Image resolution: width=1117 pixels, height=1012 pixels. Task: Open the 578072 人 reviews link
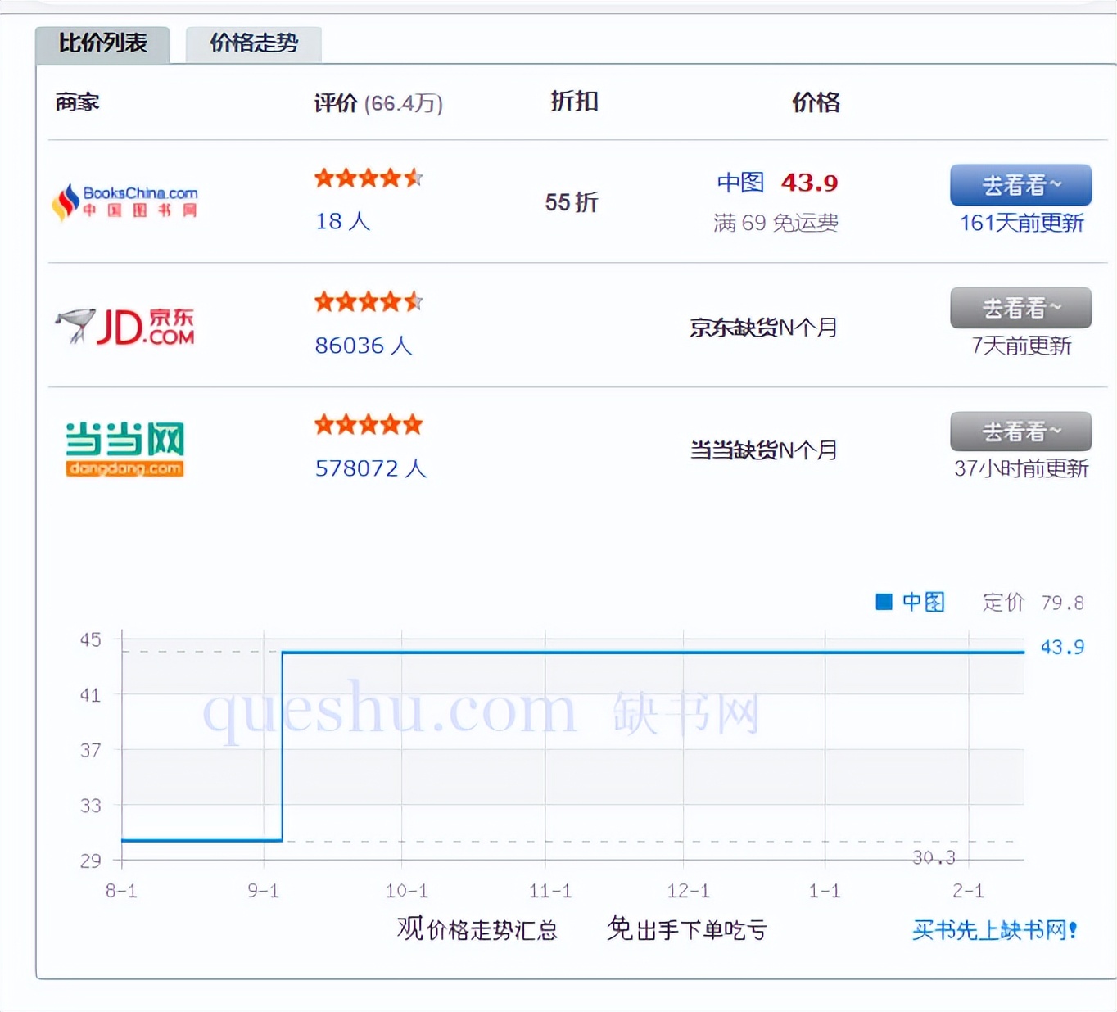point(369,468)
